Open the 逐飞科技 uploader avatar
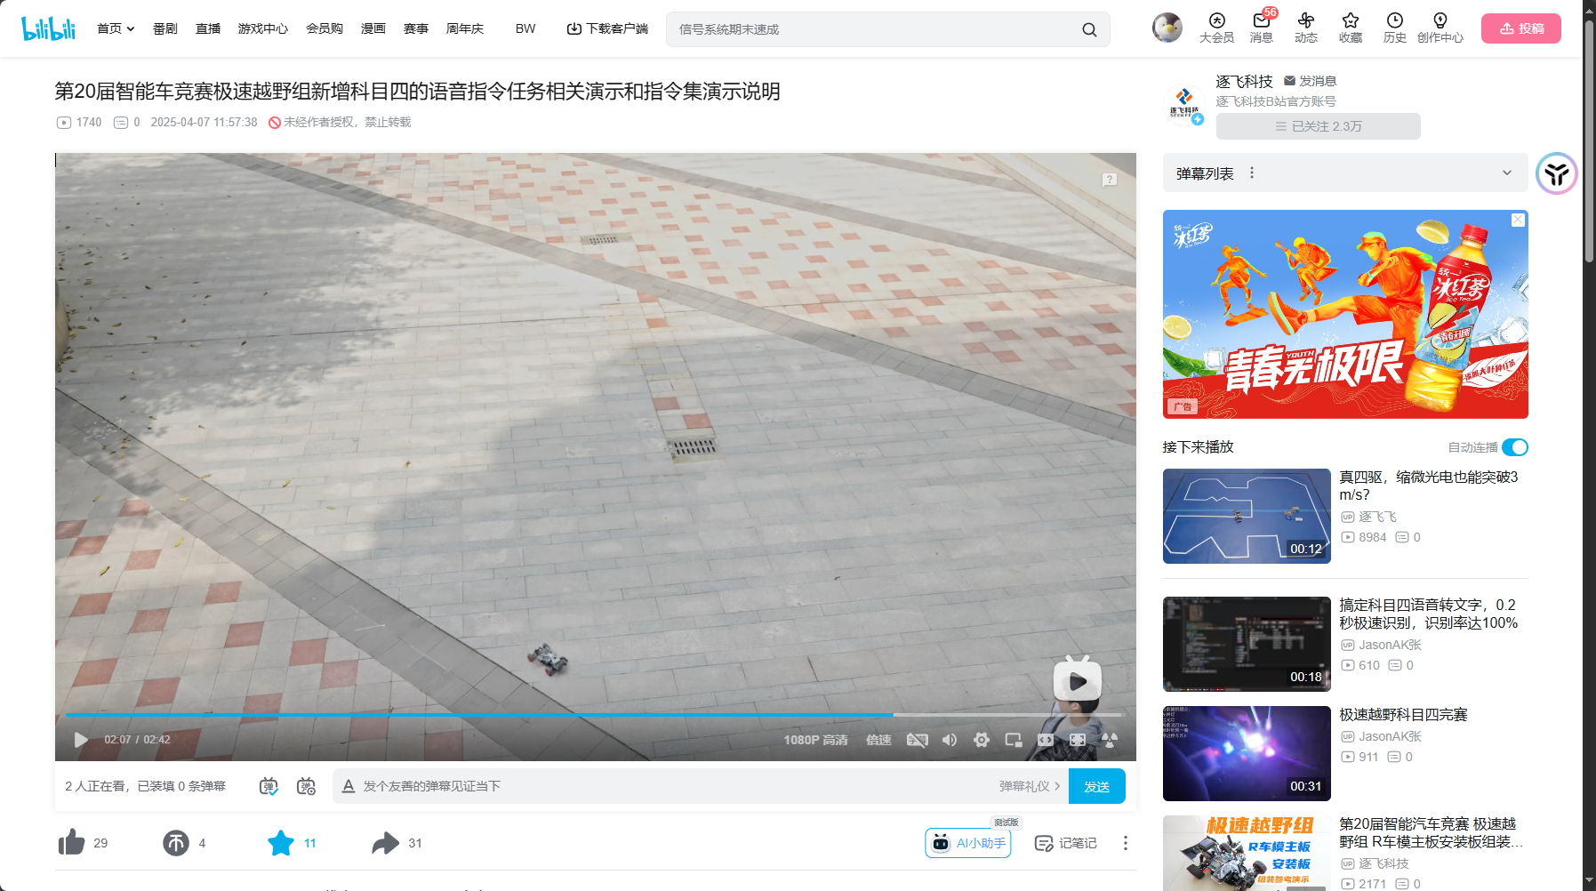This screenshot has width=1596, height=891. pos(1184,104)
